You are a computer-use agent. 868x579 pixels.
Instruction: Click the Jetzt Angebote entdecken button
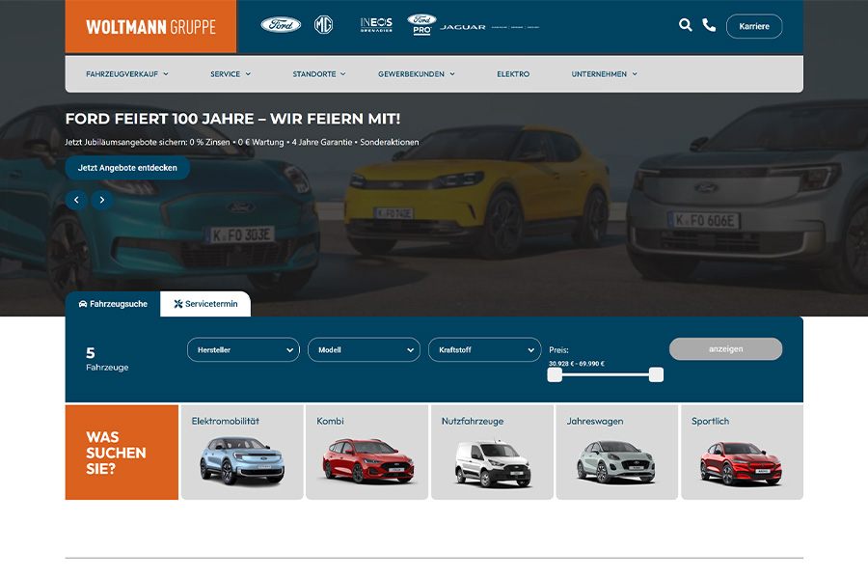click(126, 167)
